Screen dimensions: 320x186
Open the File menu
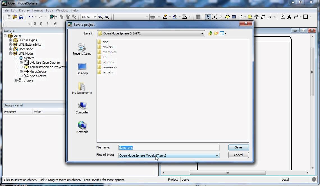point(6,10)
